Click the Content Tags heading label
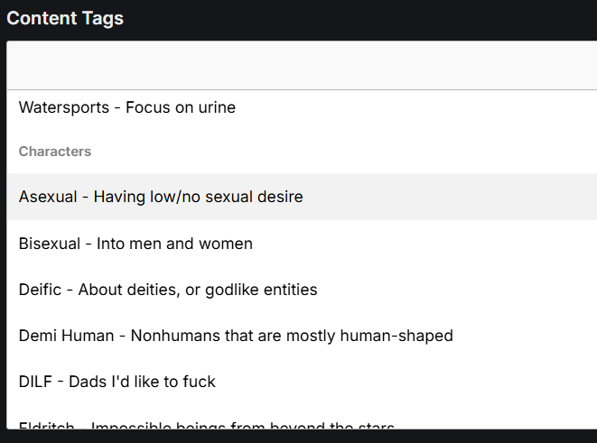The height and width of the screenshot is (443, 597). coord(65,18)
